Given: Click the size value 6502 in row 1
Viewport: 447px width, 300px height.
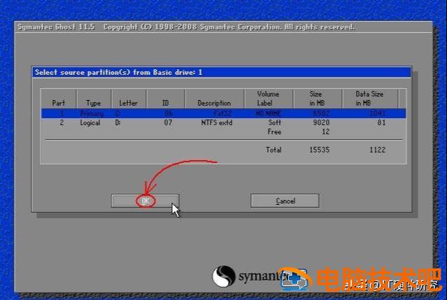Looking at the screenshot, I should click(321, 113).
